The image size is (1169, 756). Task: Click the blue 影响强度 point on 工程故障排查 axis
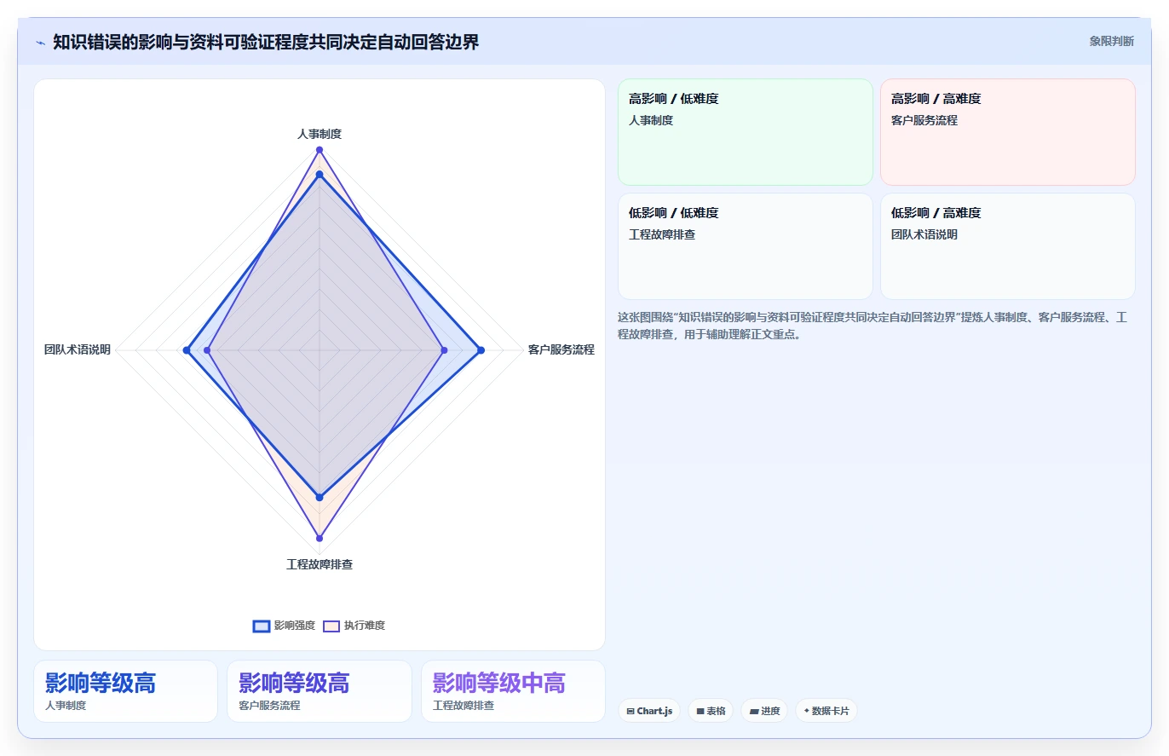click(x=320, y=497)
